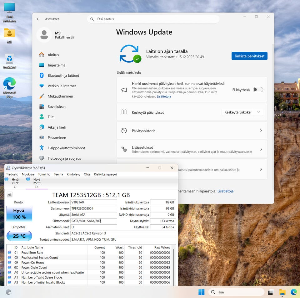Click the Käynnistyksiä 133 kertaa value
The width and height of the screenshot is (300, 298).
(163, 221)
